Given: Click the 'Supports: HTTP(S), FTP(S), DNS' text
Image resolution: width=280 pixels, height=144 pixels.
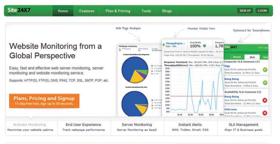Looking at the screenshot, I should 59,80.
